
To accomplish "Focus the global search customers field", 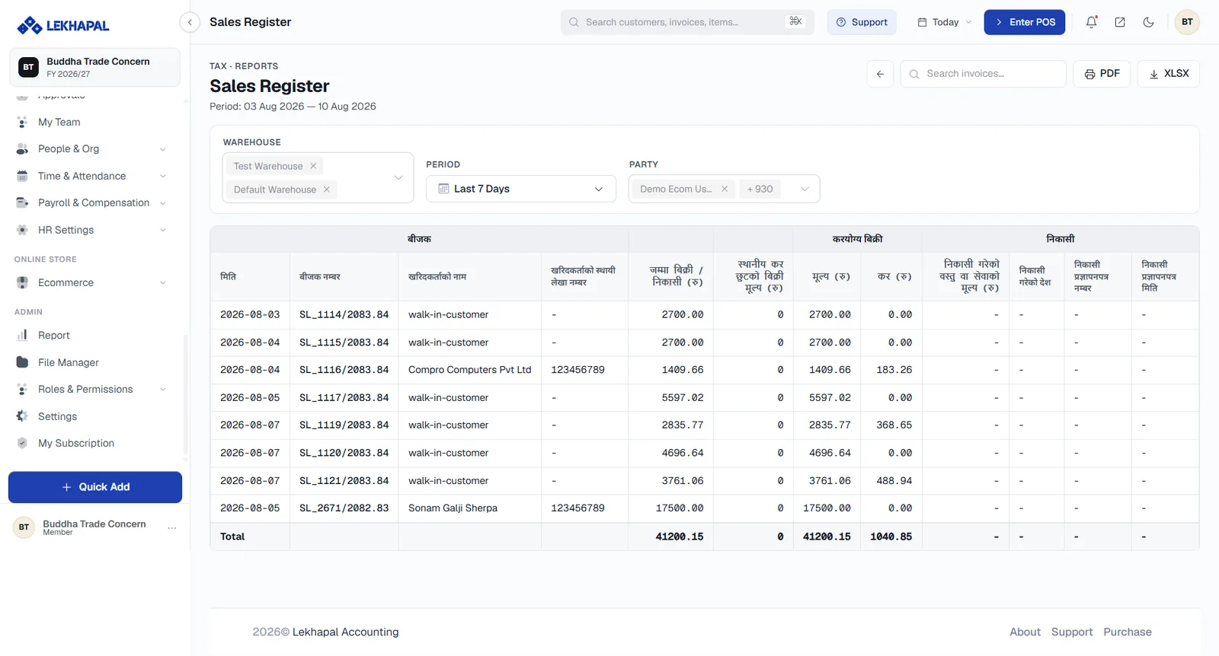I will coord(687,22).
